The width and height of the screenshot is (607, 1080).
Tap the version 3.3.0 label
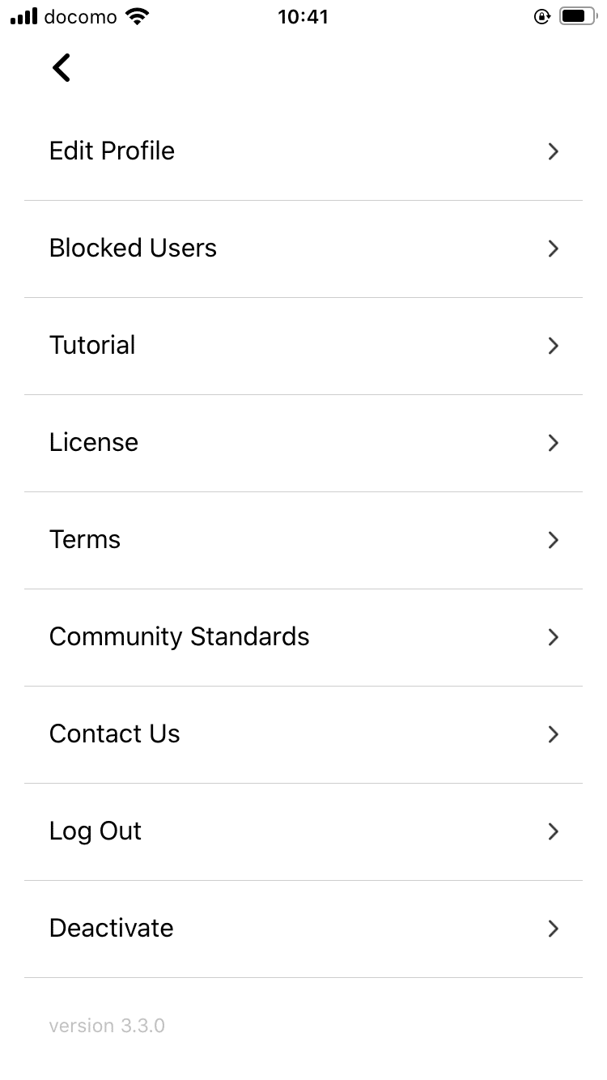(x=107, y=1026)
